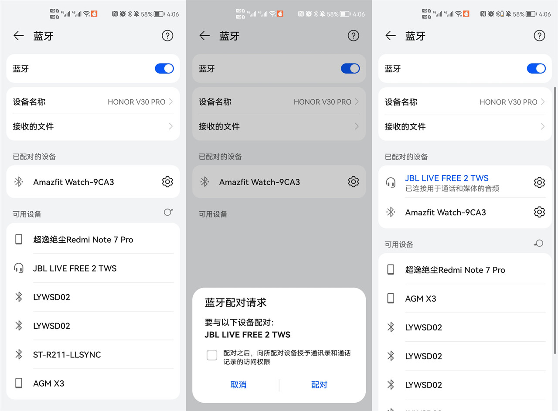Open 接收的文件 chevron in left screen

(x=170, y=126)
